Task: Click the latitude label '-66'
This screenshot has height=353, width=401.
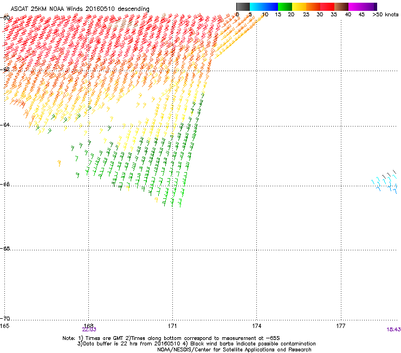Action: 5,184
